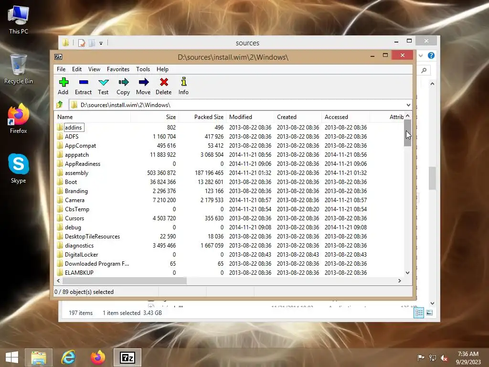
Task: Click sources window scroll down arrow
Action: tap(432, 303)
